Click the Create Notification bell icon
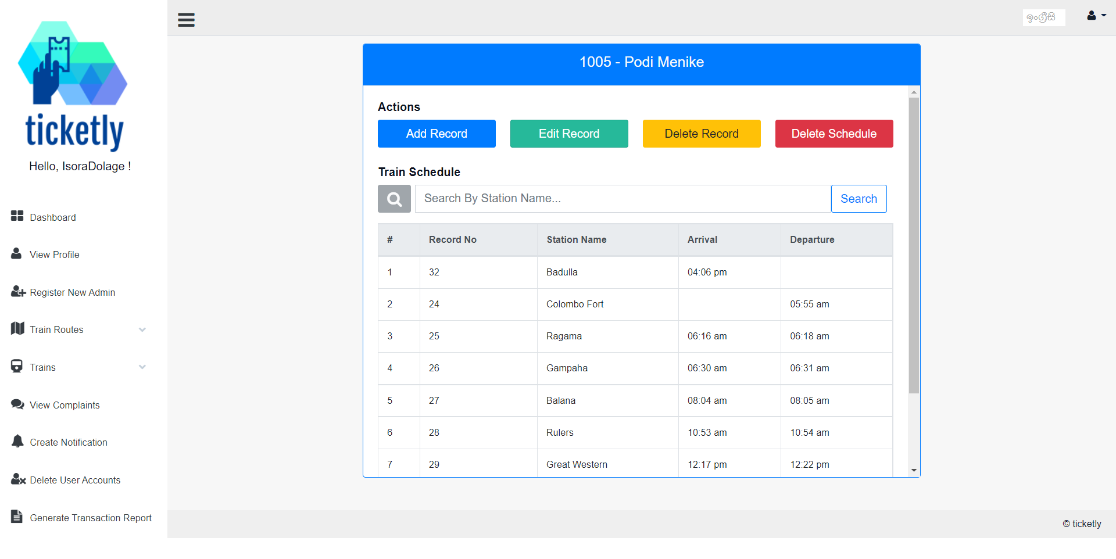Viewport: 1116px width, 559px height. click(x=17, y=441)
